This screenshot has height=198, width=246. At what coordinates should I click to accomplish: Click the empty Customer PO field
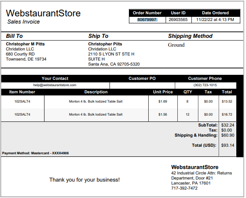(x=143, y=86)
